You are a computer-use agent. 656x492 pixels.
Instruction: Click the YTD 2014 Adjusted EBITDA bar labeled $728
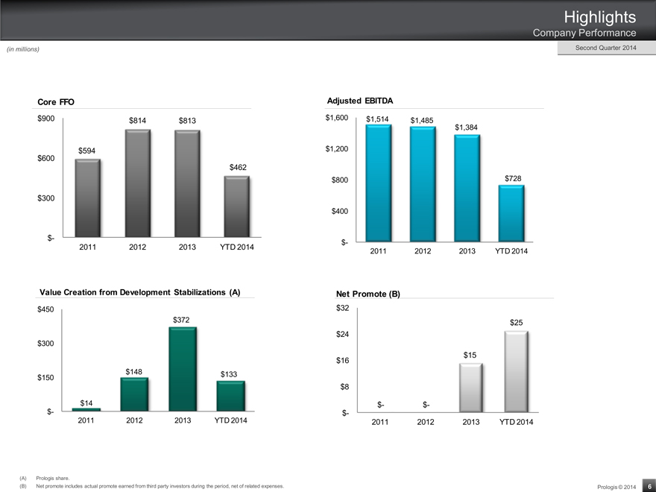point(511,213)
